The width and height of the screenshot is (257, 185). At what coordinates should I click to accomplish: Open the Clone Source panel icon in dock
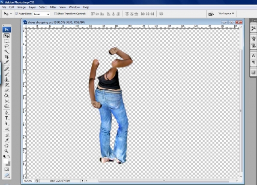(254, 45)
